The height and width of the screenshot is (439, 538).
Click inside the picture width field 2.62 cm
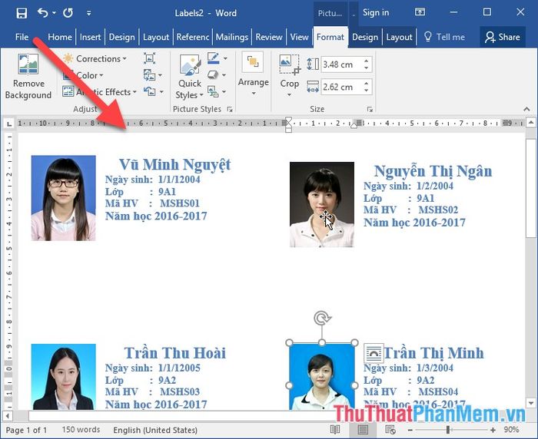(338, 87)
